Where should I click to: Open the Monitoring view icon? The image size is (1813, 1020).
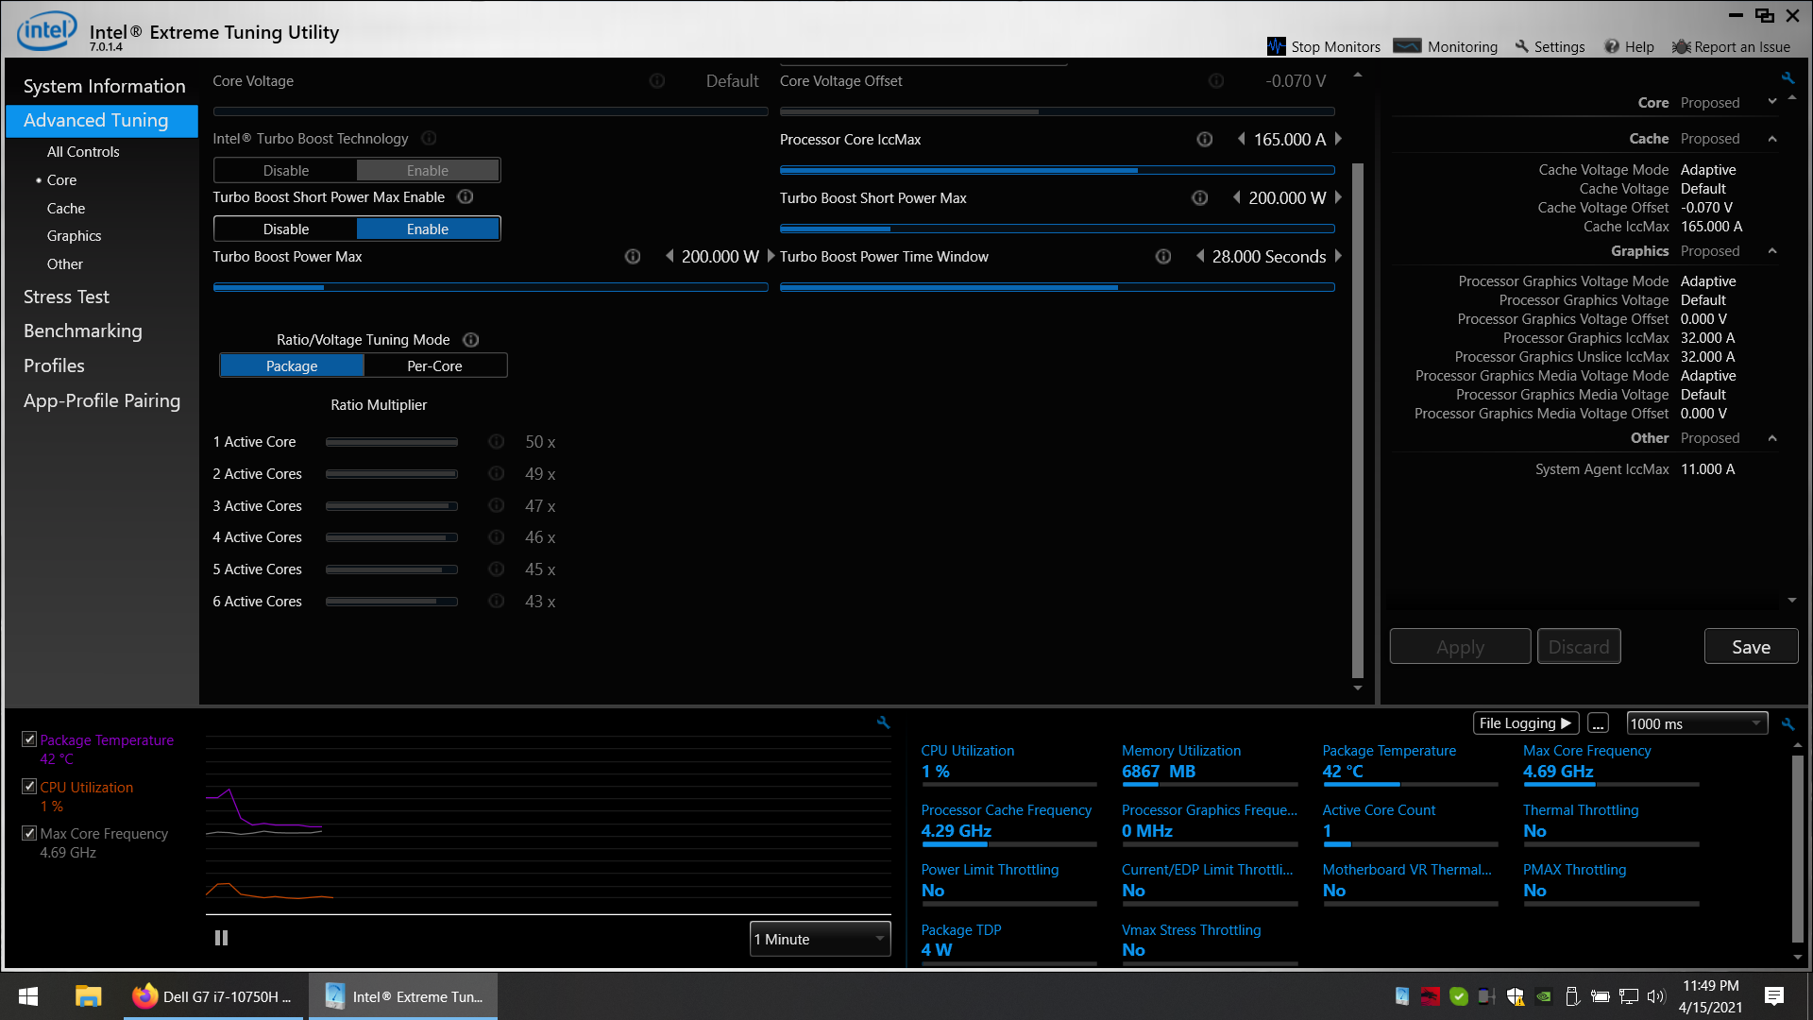1407,46
